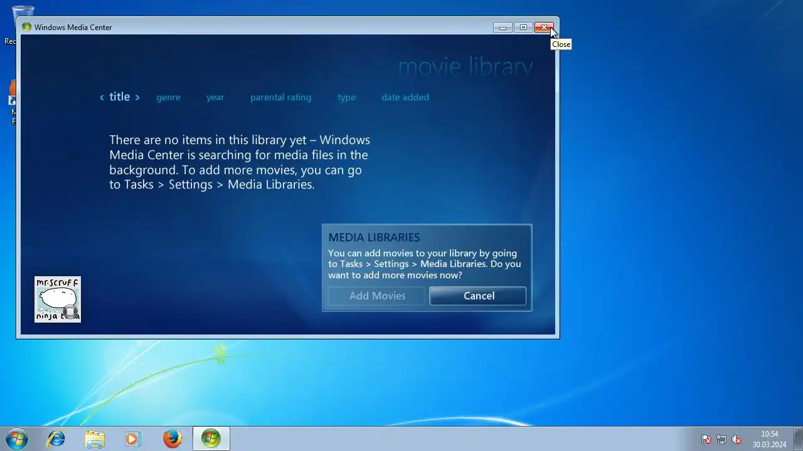
Task: Select the title sort tab
Action: click(x=120, y=97)
